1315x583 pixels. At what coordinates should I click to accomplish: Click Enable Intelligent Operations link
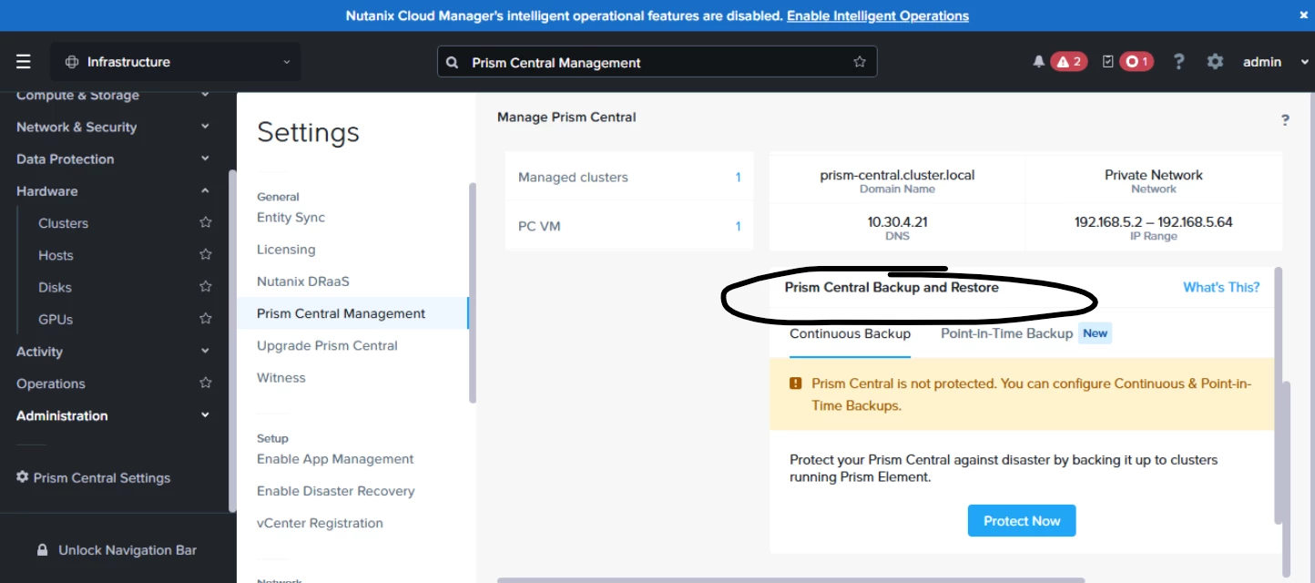click(x=878, y=15)
